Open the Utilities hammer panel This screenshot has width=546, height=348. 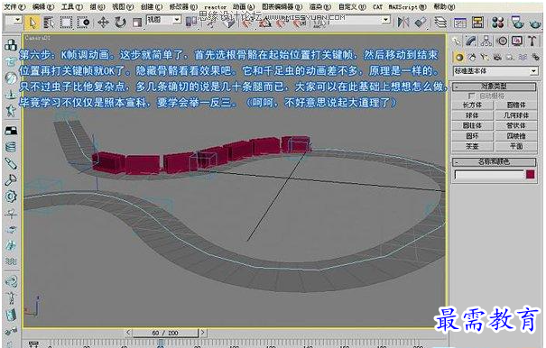pyautogui.click(x=532, y=41)
